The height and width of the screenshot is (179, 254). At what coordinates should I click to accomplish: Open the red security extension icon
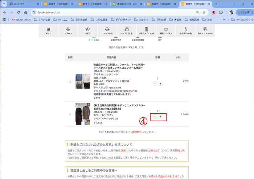[x=214, y=12]
